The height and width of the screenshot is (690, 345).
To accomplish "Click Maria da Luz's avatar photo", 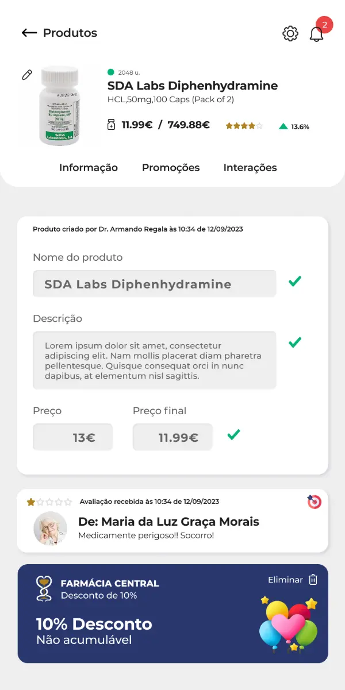I will (x=51, y=529).
